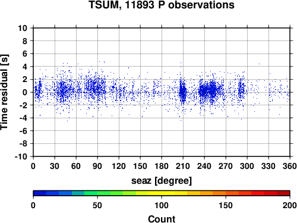Viewport: 297px width, 223px height.
Task: Click the dark blue start of the colorbar
Action: [40, 193]
